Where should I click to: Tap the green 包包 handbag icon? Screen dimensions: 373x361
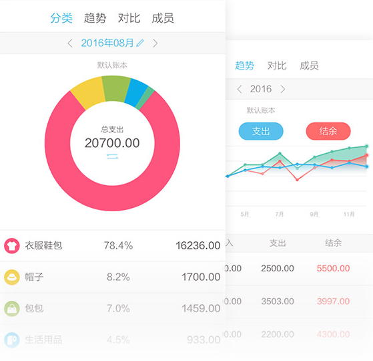tap(11, 309)
